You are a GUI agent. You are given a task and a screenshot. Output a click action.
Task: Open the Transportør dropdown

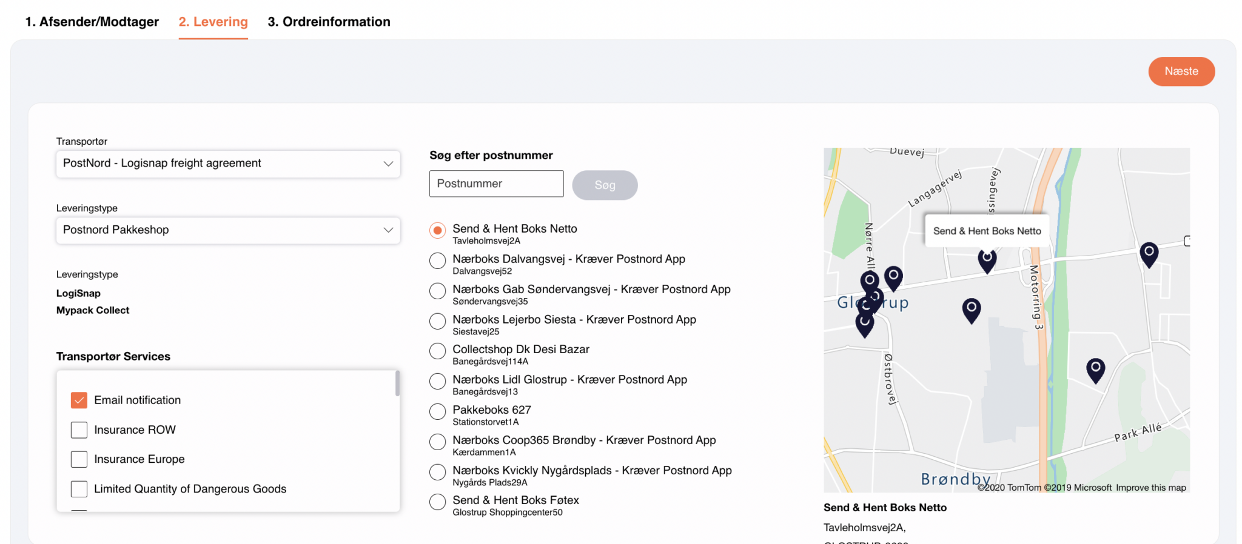(228, 164)
